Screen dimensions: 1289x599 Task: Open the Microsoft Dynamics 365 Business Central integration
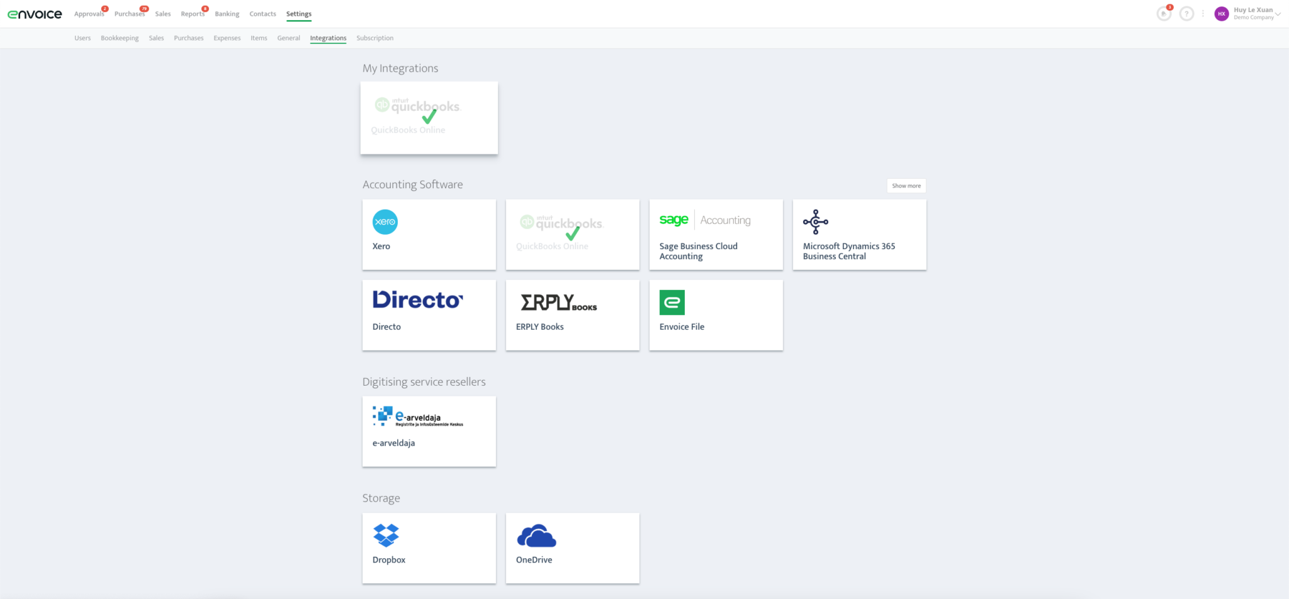click(x=859, y=234)
